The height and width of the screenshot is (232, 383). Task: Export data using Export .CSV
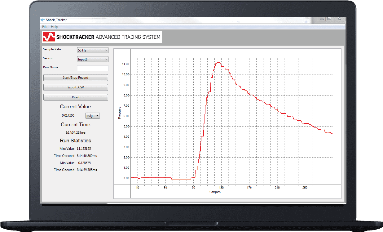tap(75, 87)
